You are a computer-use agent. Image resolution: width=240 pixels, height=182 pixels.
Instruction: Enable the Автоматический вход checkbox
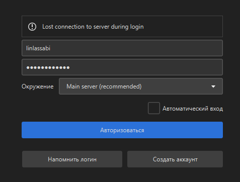[x=154, y=108]
